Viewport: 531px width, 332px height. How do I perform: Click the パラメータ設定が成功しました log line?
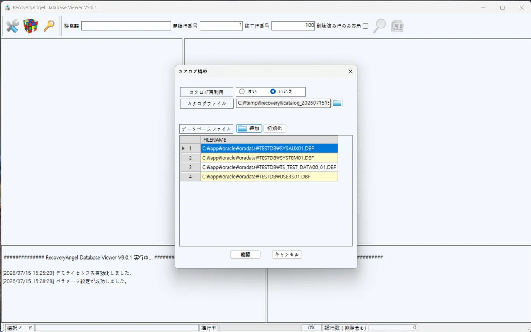pyautogui.click(x=66, y=281)
